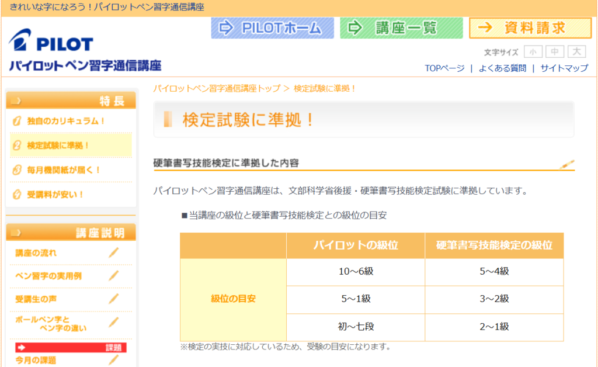
Task: Click the PILOT logo
Action: click(x=51, y=40)
